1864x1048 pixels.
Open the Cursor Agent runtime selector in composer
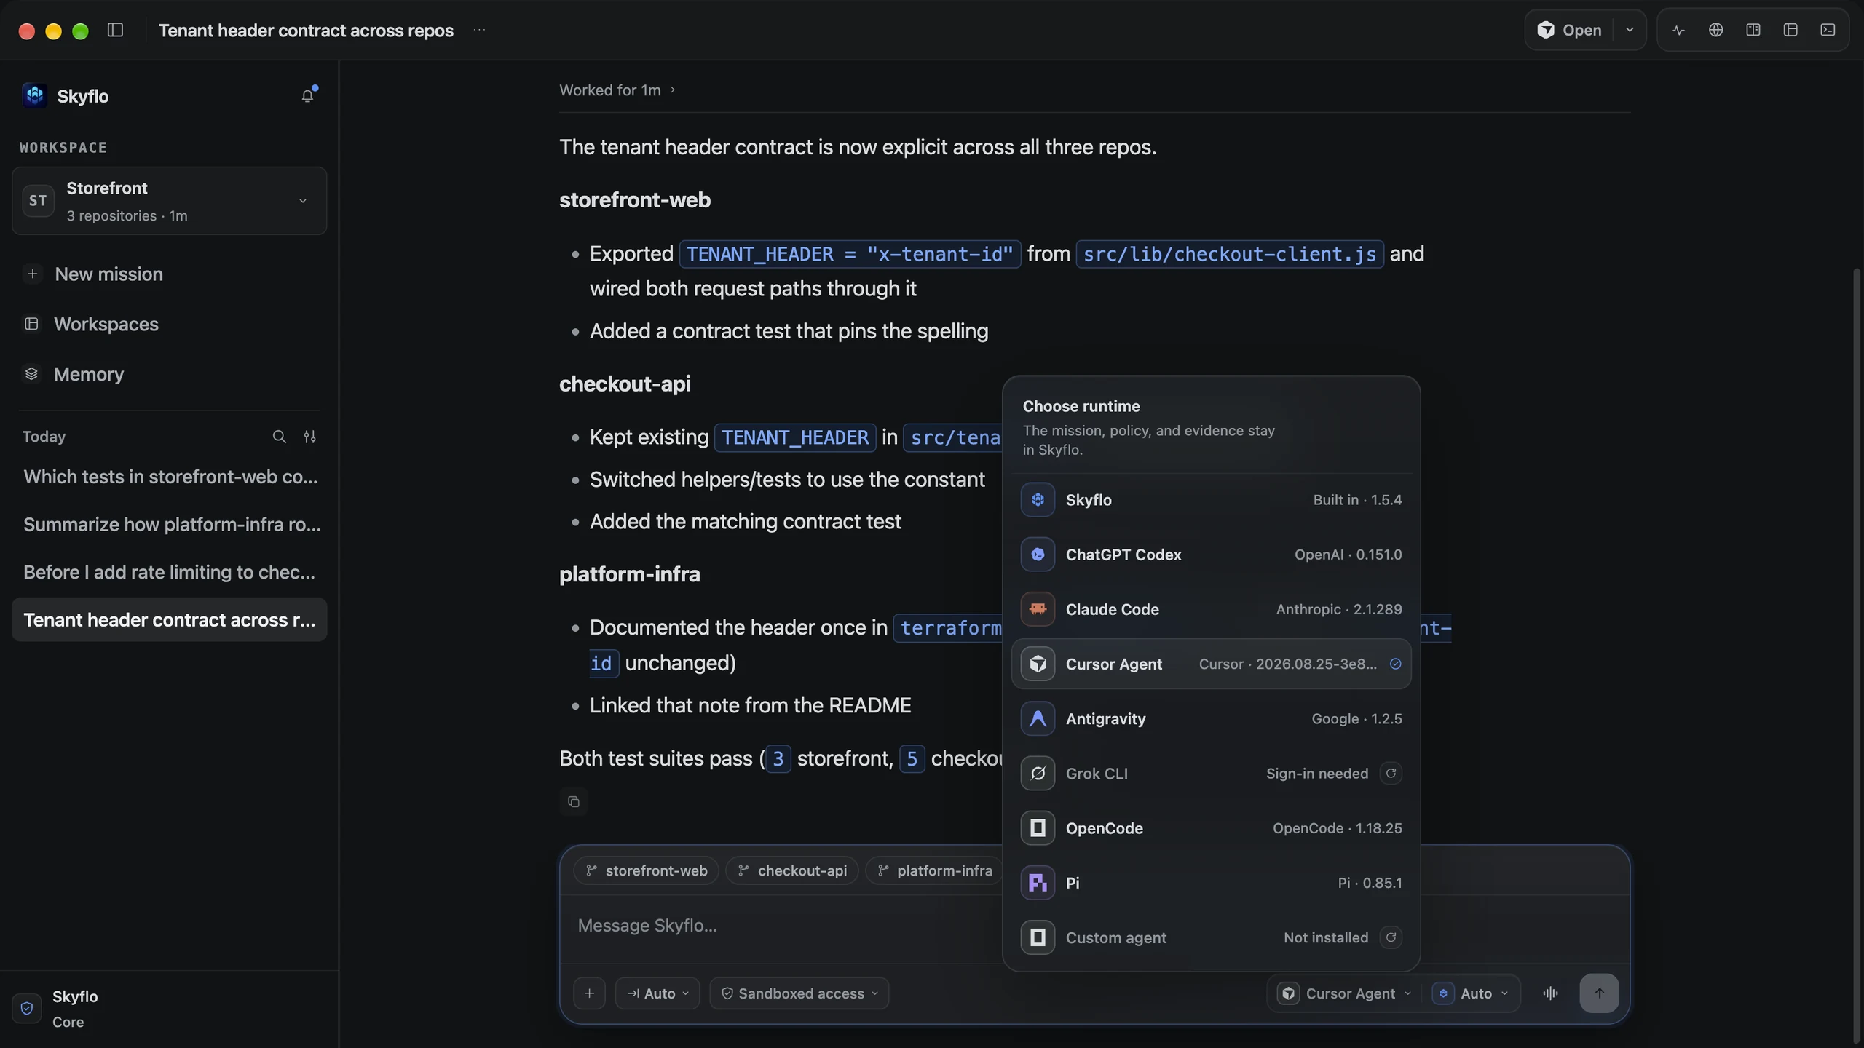[1346, 993]
